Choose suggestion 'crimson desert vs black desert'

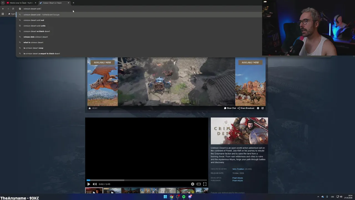coord(139,31)
